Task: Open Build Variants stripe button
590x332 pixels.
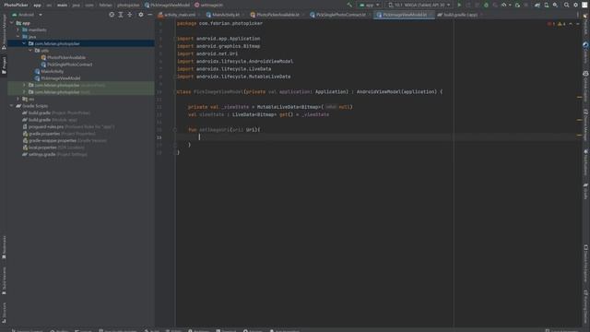Action: (4, 281)
